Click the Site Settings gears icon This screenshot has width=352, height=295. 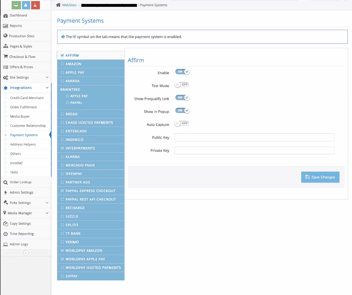5,77
